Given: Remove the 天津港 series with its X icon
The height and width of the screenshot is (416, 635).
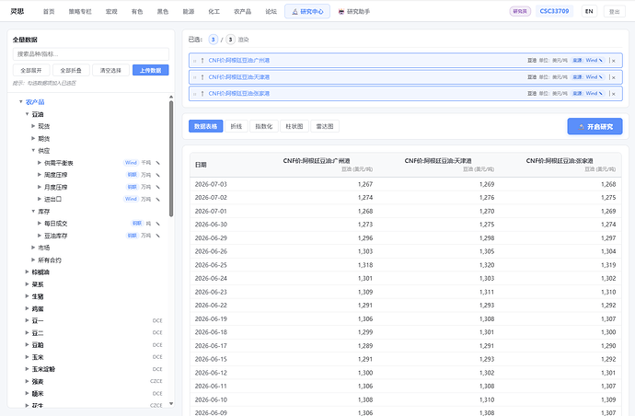Looking at the screenshot, I should 614,77.
